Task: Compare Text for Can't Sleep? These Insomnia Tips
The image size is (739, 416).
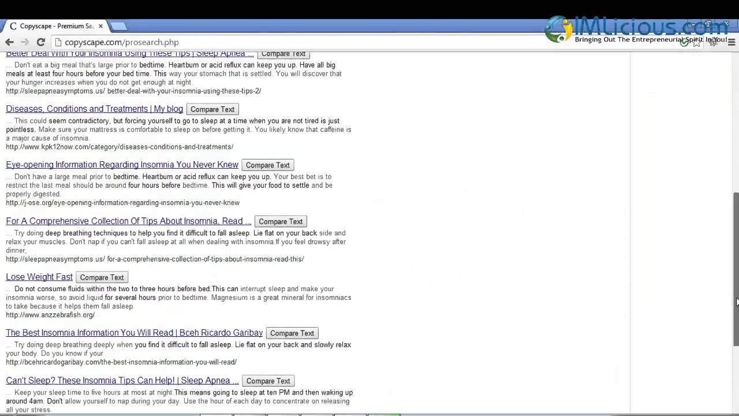Action: [268, 381]
